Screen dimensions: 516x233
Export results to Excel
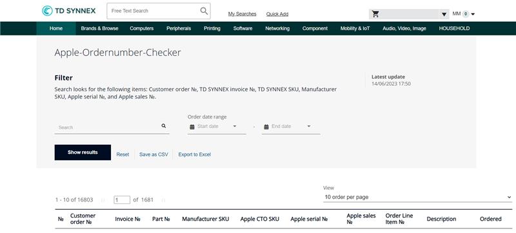[195, 154]
